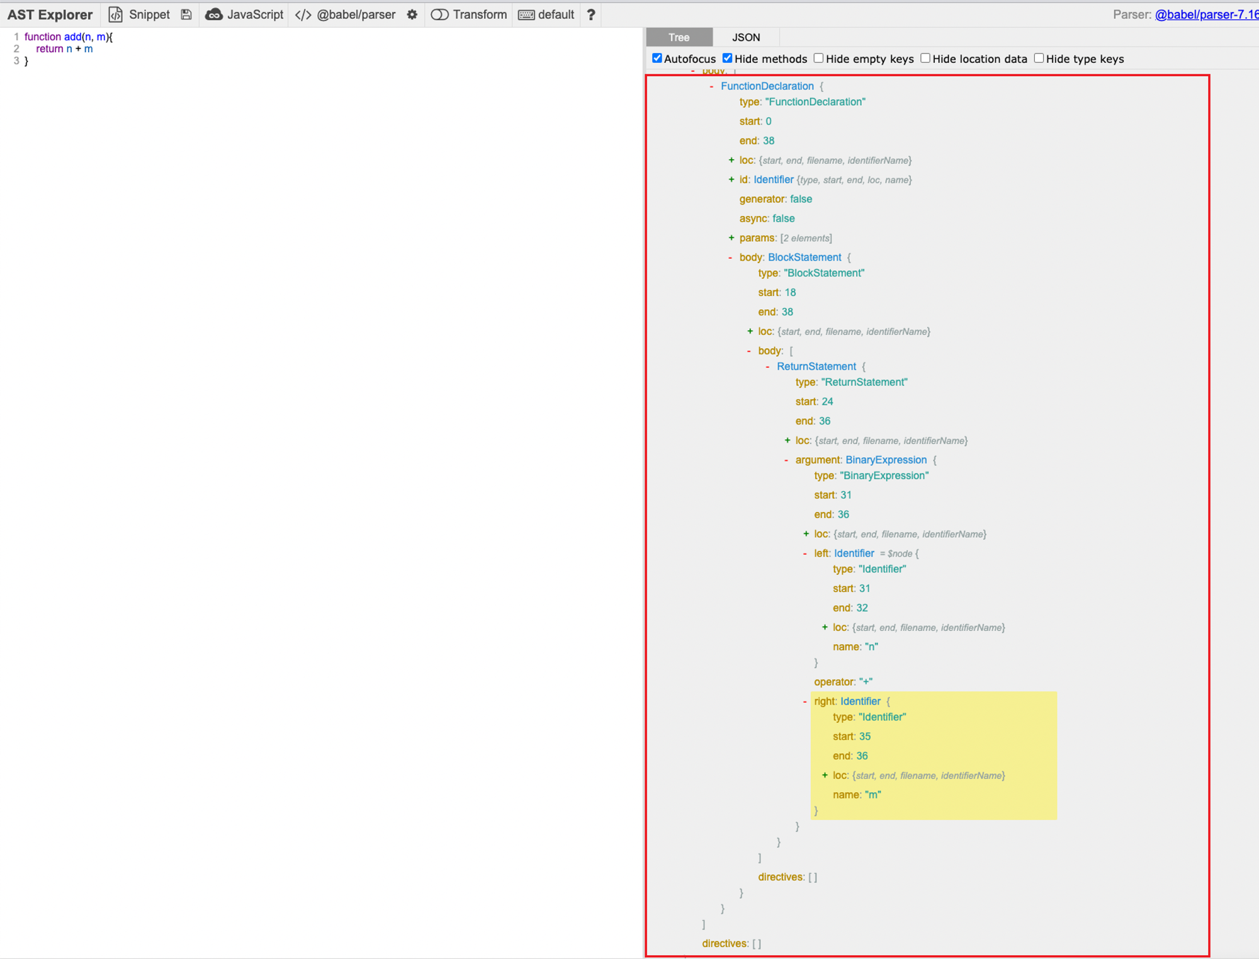Collapse the body: BlockStatement node
The image size is (1259, 959).
pos(730,258)
